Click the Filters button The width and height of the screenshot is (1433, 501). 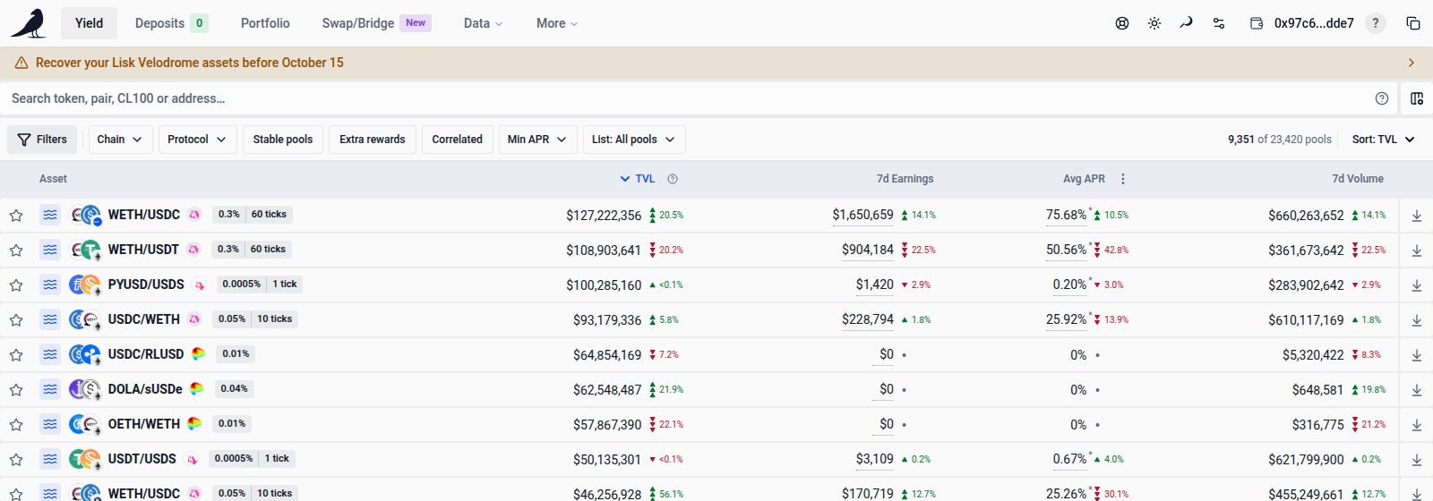[x=42, y=140]
